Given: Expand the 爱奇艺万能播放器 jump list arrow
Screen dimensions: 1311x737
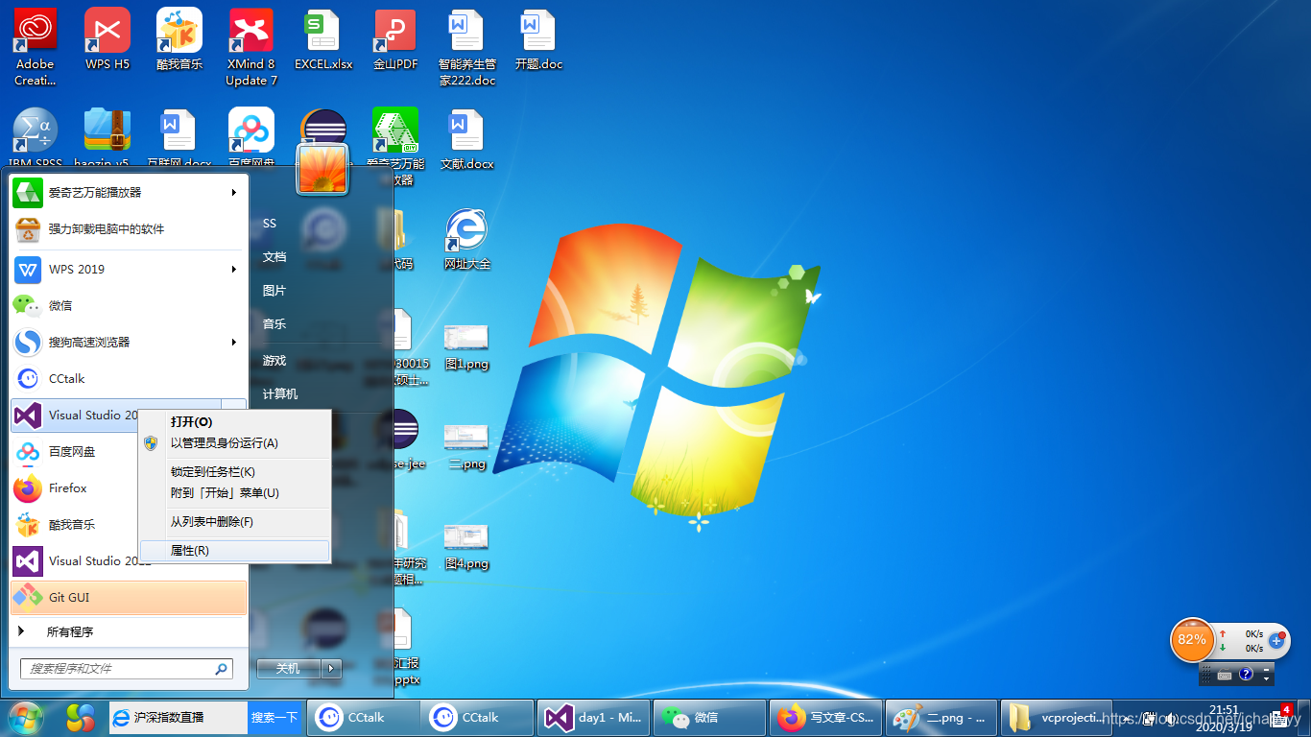Looking at the screenshot, I should tap(234, 192).
